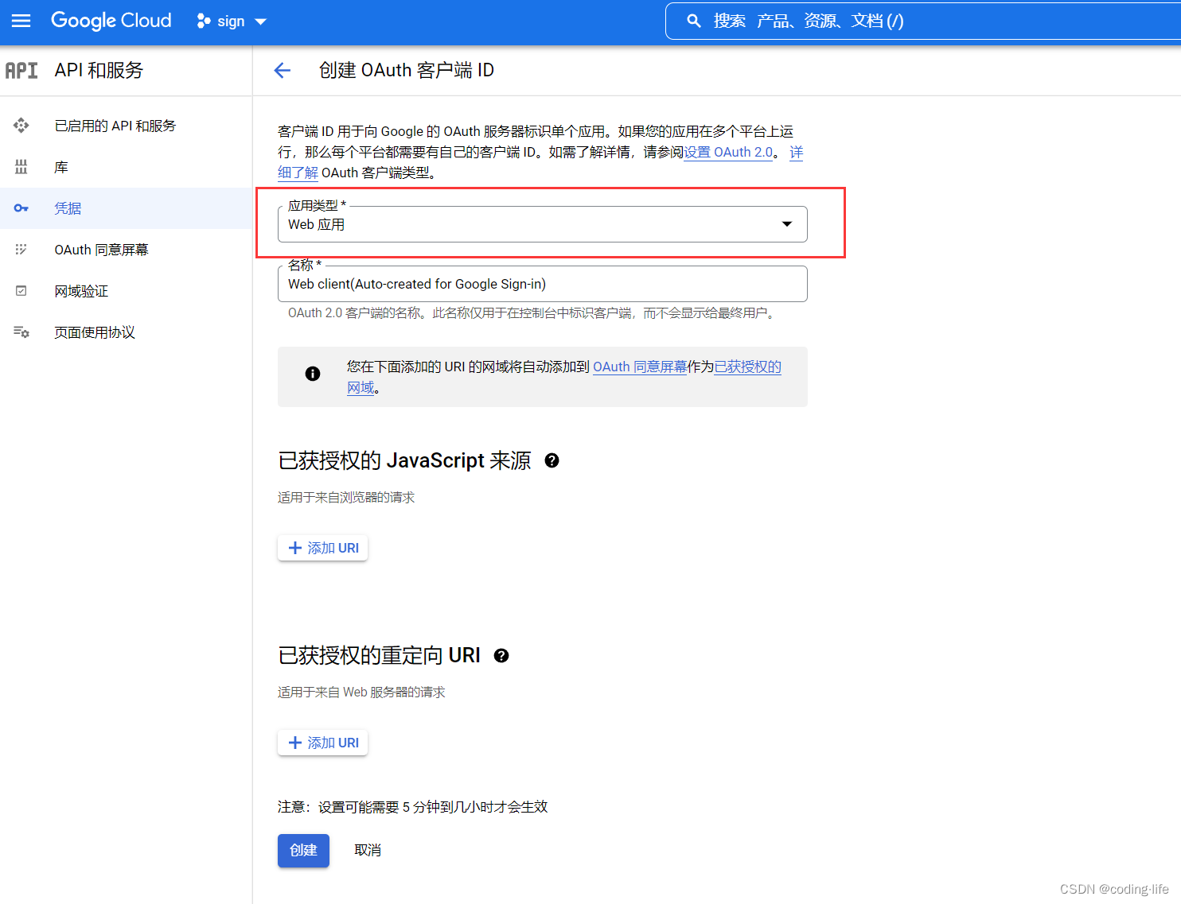
Task: Open the hamburger navigation menu
Action: tap(21, 21)
